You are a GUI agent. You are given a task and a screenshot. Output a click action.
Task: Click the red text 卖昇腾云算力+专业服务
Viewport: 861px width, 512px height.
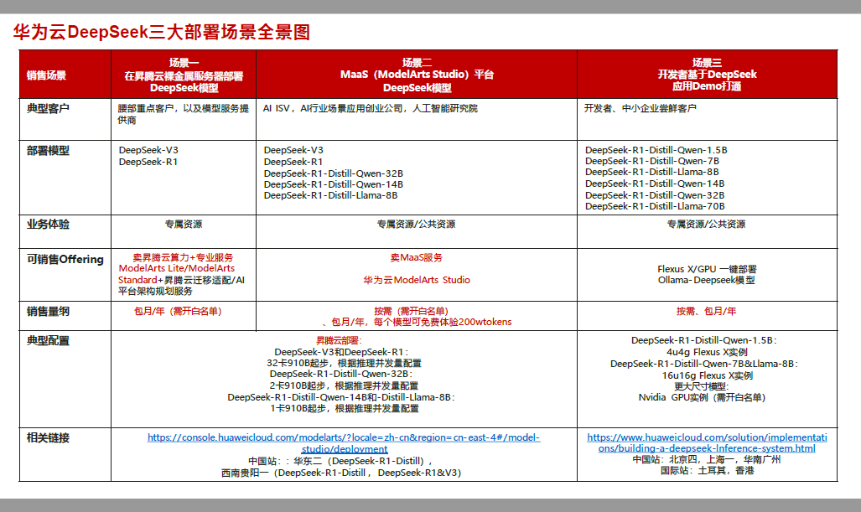coord(183,257)
